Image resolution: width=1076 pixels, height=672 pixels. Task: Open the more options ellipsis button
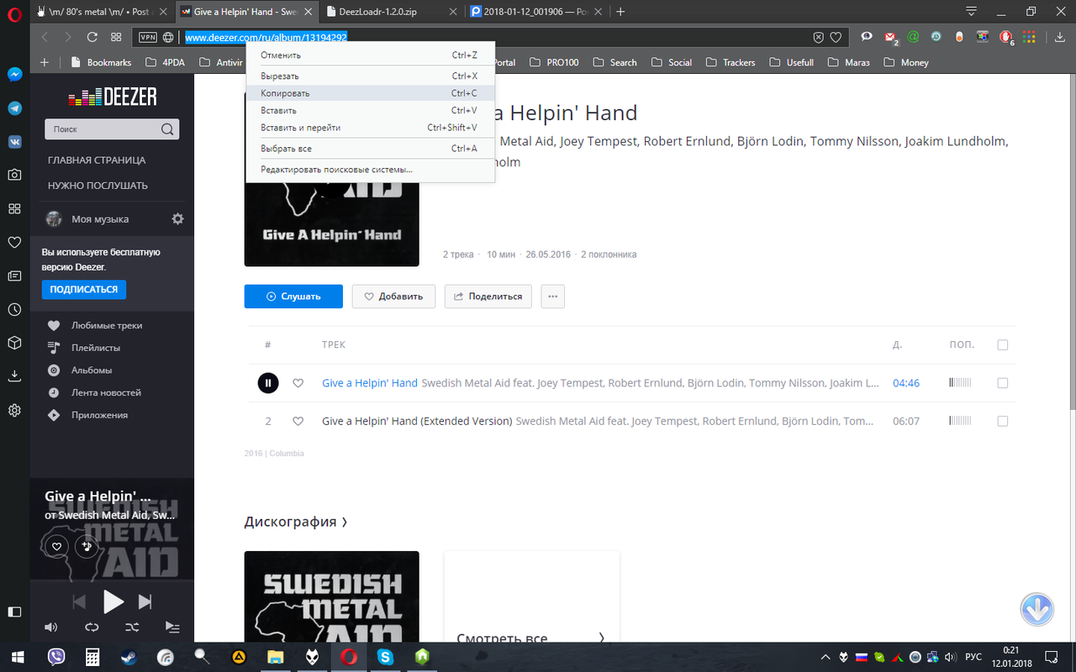pyautogui.click(x=552, y=296)
